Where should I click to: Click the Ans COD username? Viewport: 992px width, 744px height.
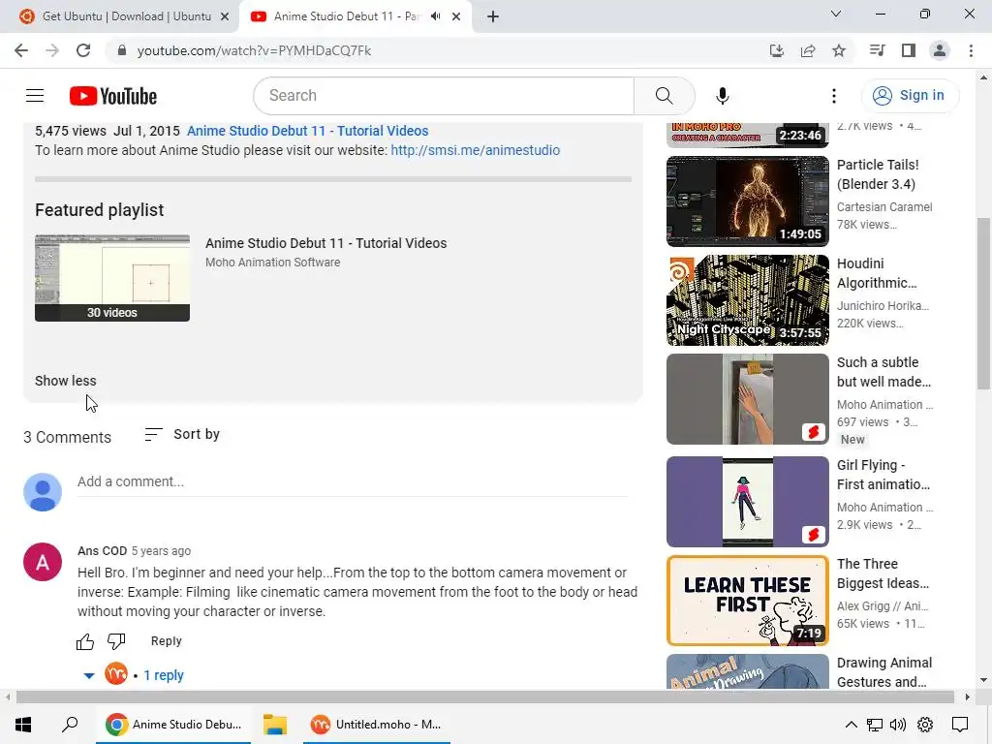tap(102, 551)
